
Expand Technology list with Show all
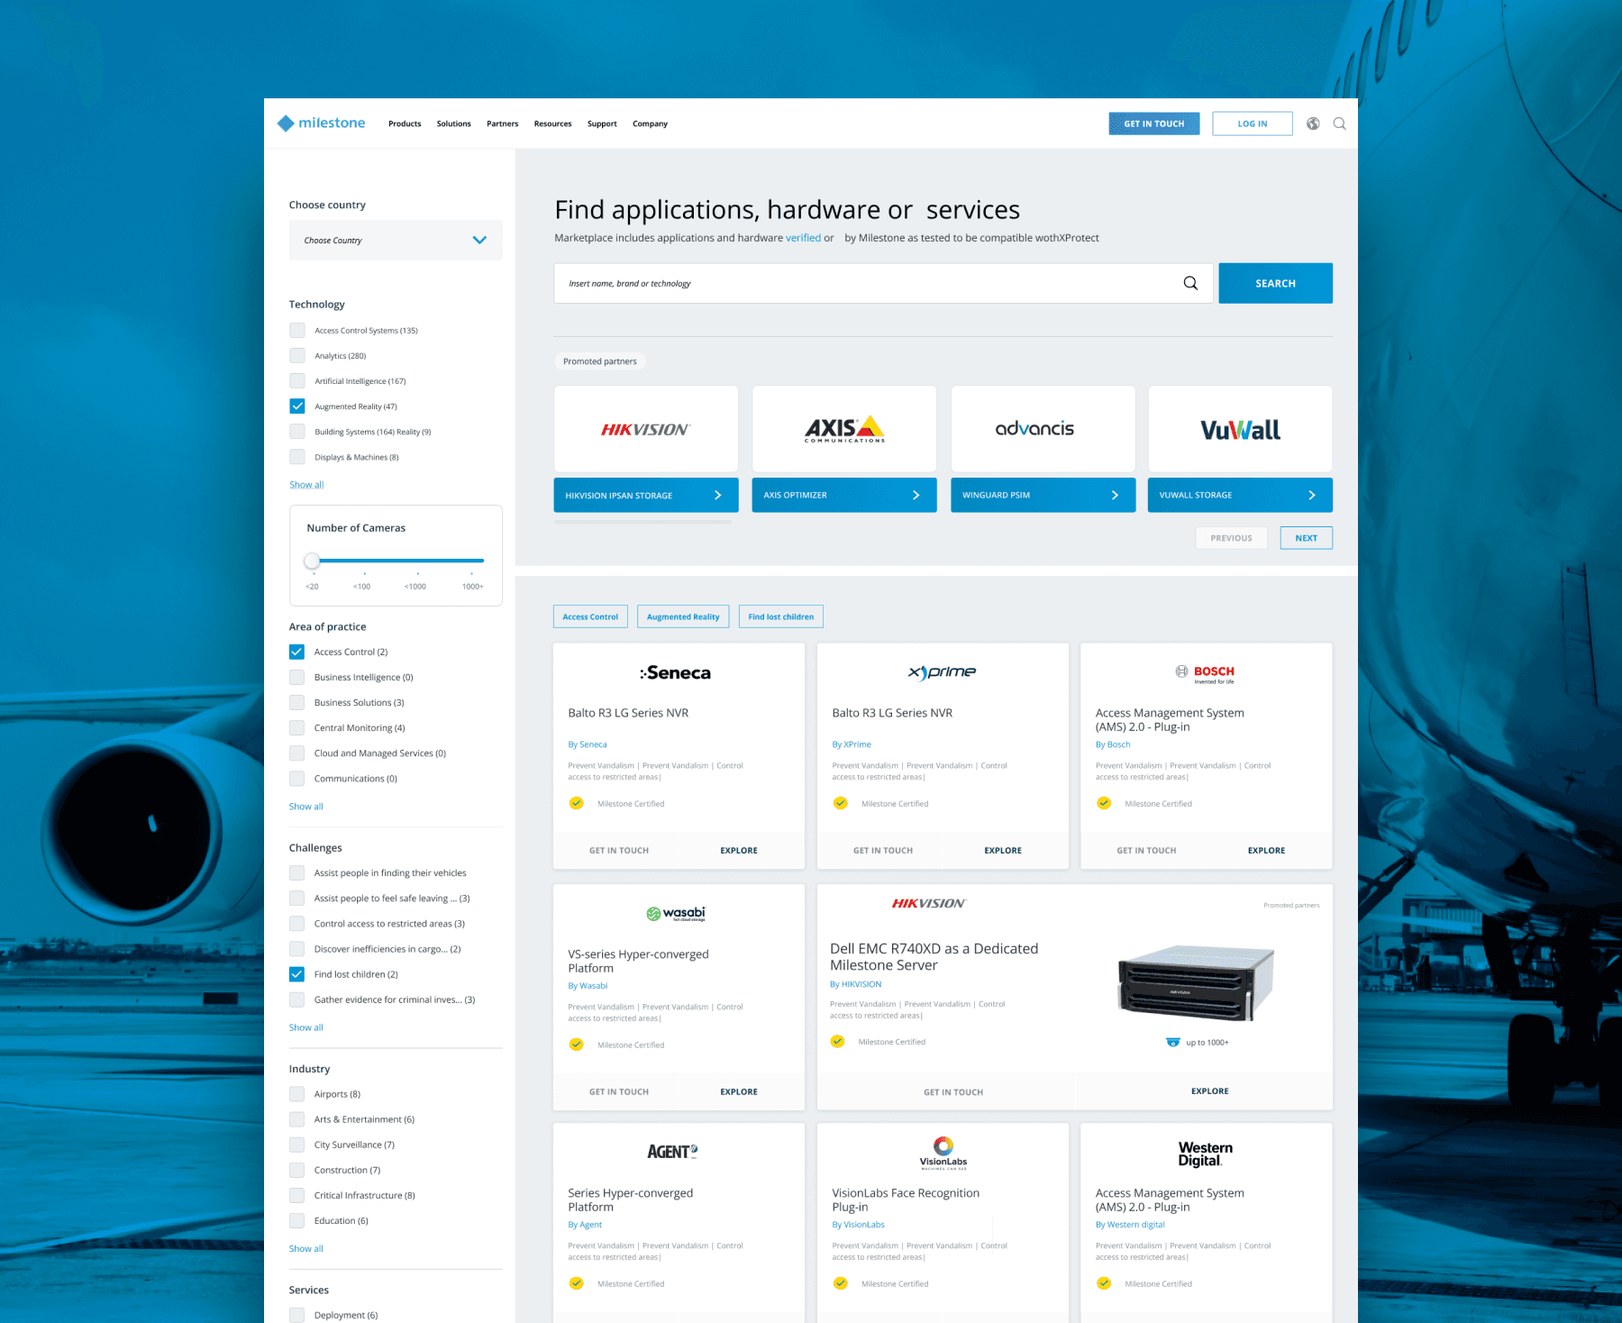(306, 485)
